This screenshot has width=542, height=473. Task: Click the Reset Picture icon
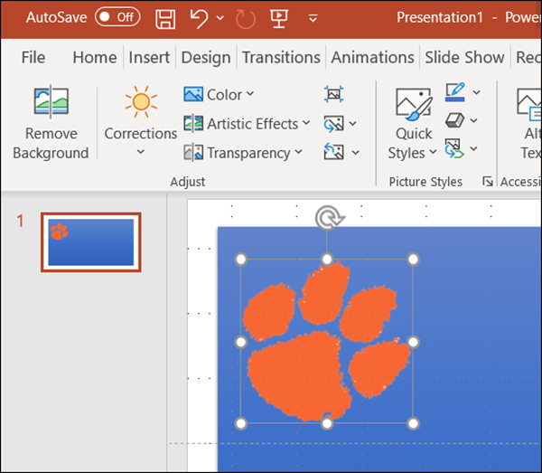333,152
